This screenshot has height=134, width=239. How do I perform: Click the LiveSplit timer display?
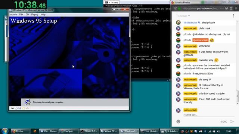click(30, 5)
